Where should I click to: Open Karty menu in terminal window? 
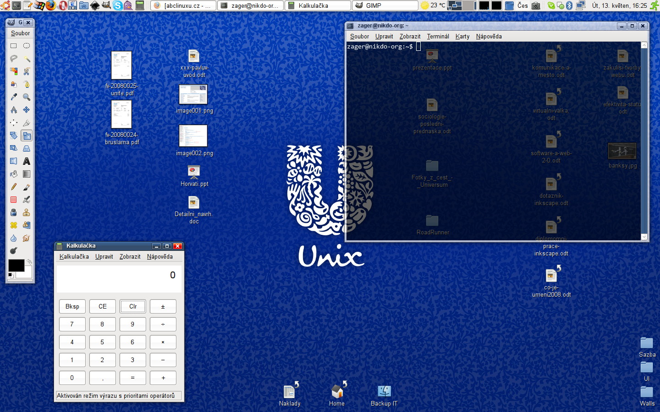point(462,37)
